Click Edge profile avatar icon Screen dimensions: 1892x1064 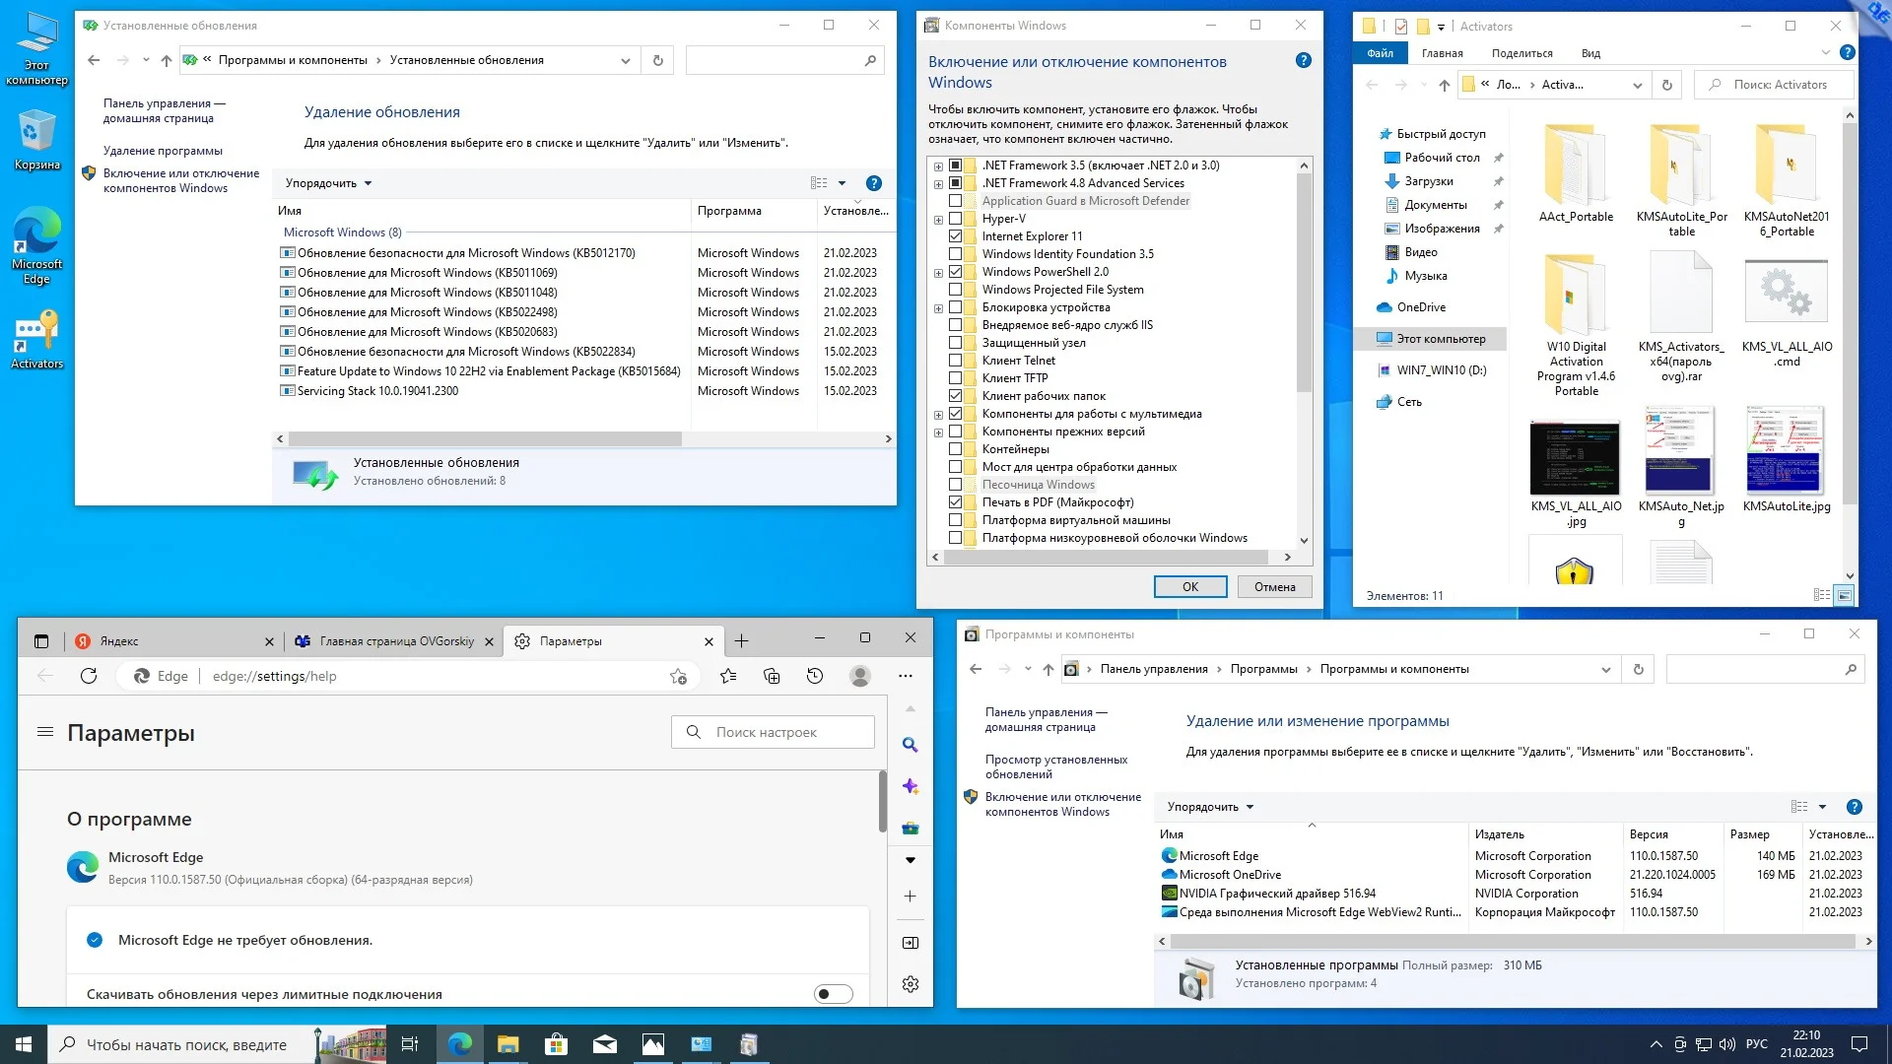coord(860,676)
